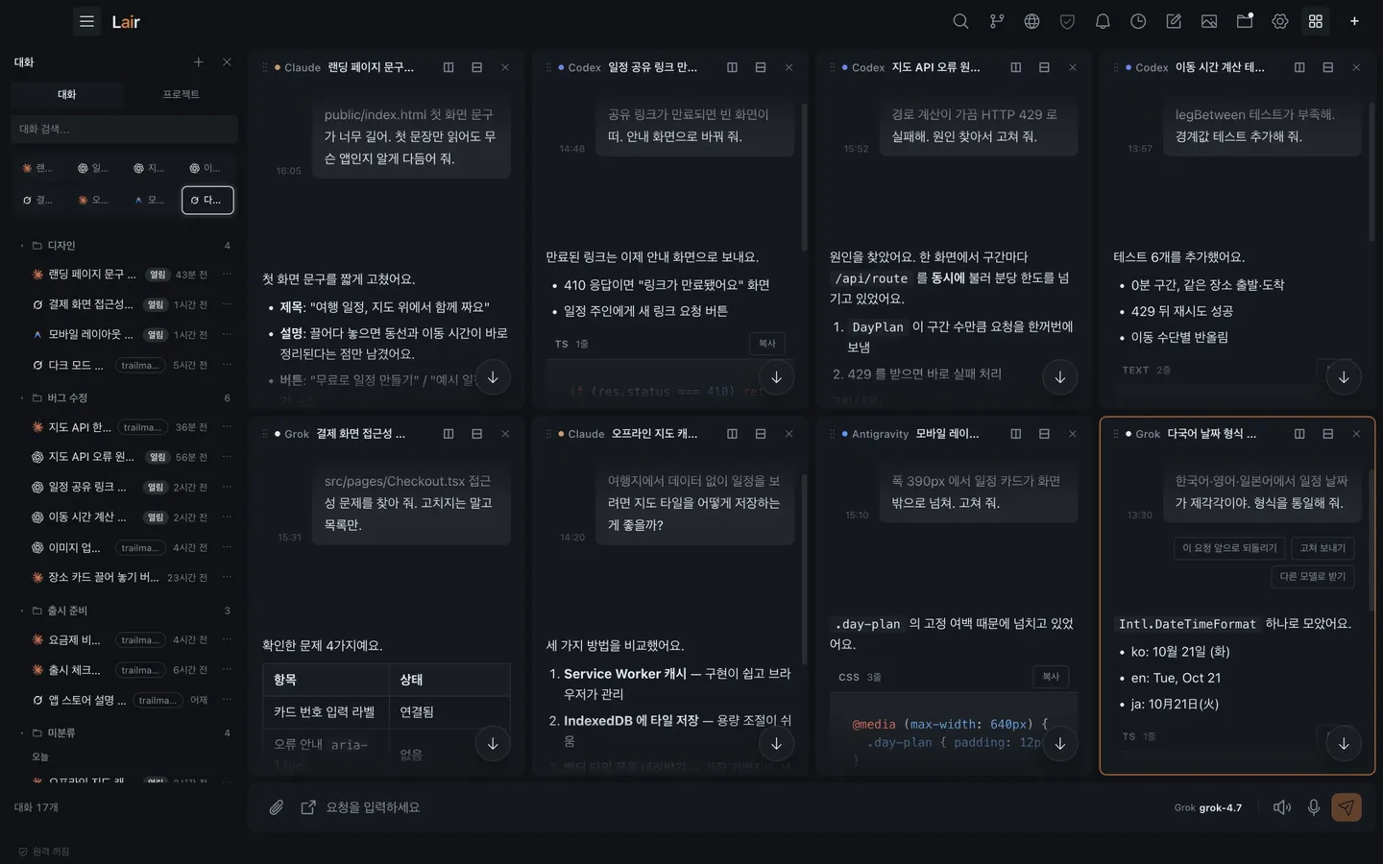Switch to the '프로젝트' tab

[182, 94]
